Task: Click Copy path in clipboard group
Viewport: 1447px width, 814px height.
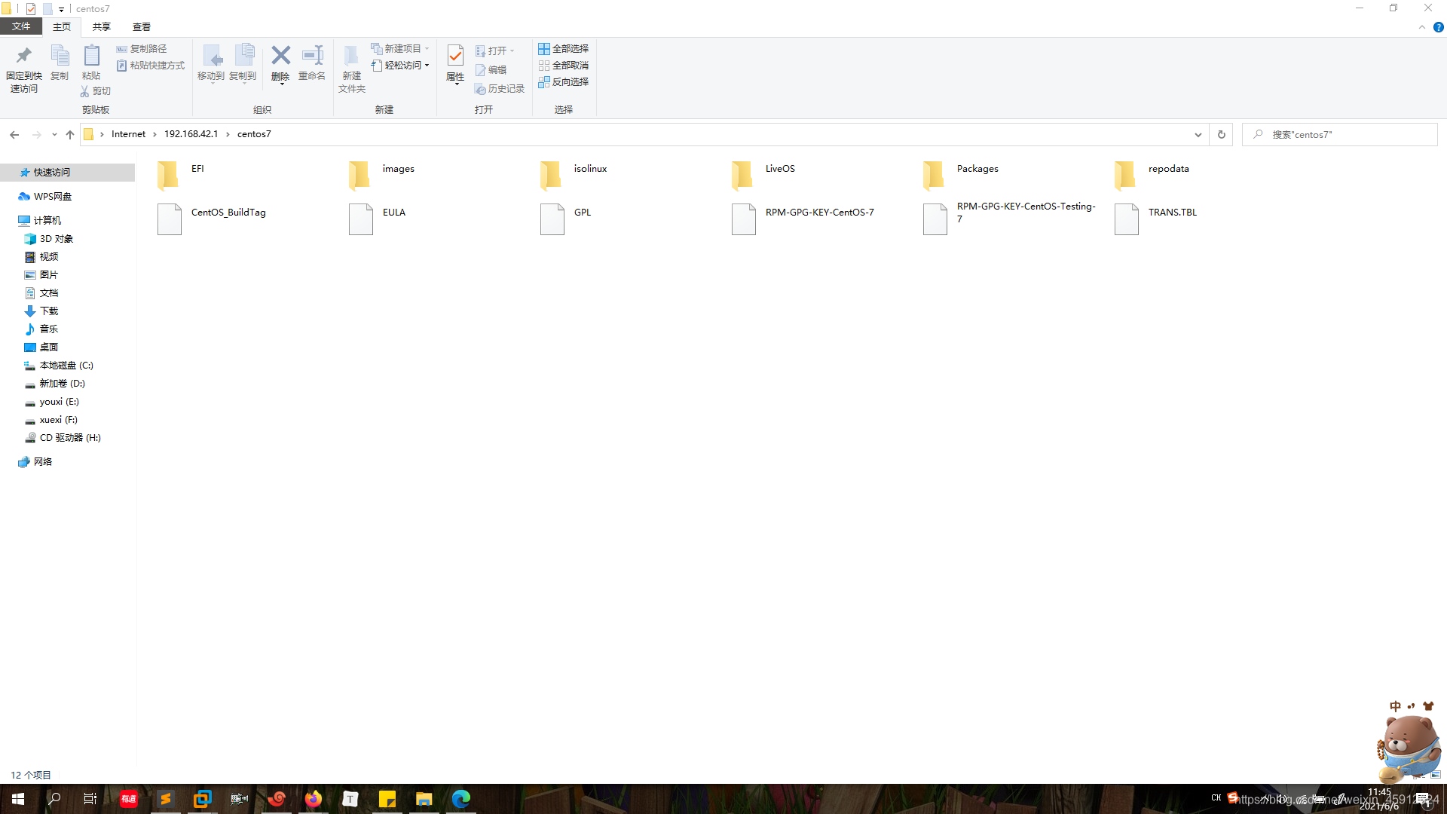Action: pyautogui.click(x=142, y=49)
